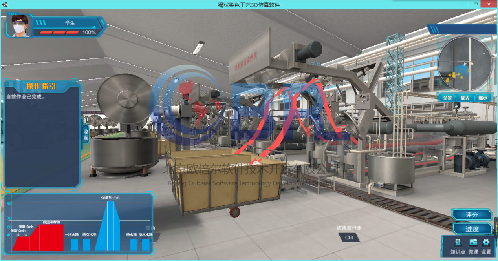Click the Ctrl key hint button
This screenshot has width=498, height=261.
tap(349, 237)
